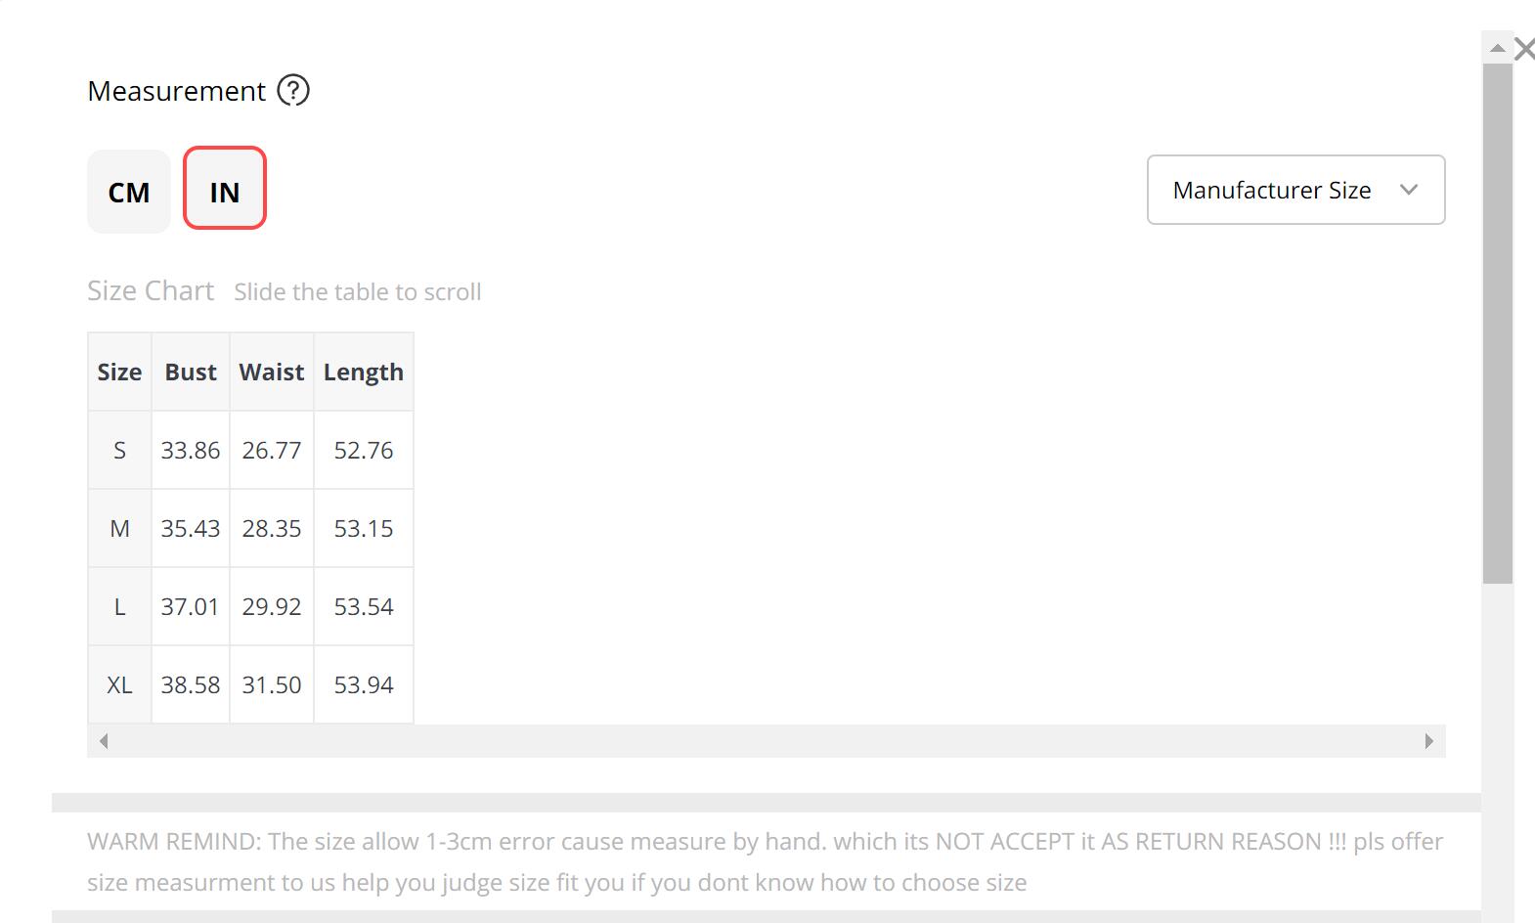Screen dimensions: 1535x923
Task: Select the S size row
Action: pos(119,451)
